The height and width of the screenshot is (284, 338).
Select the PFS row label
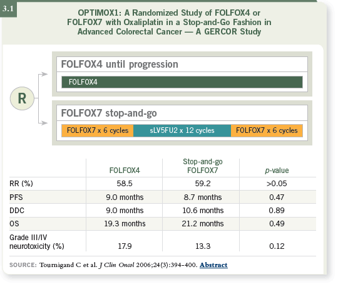[16, 197]
